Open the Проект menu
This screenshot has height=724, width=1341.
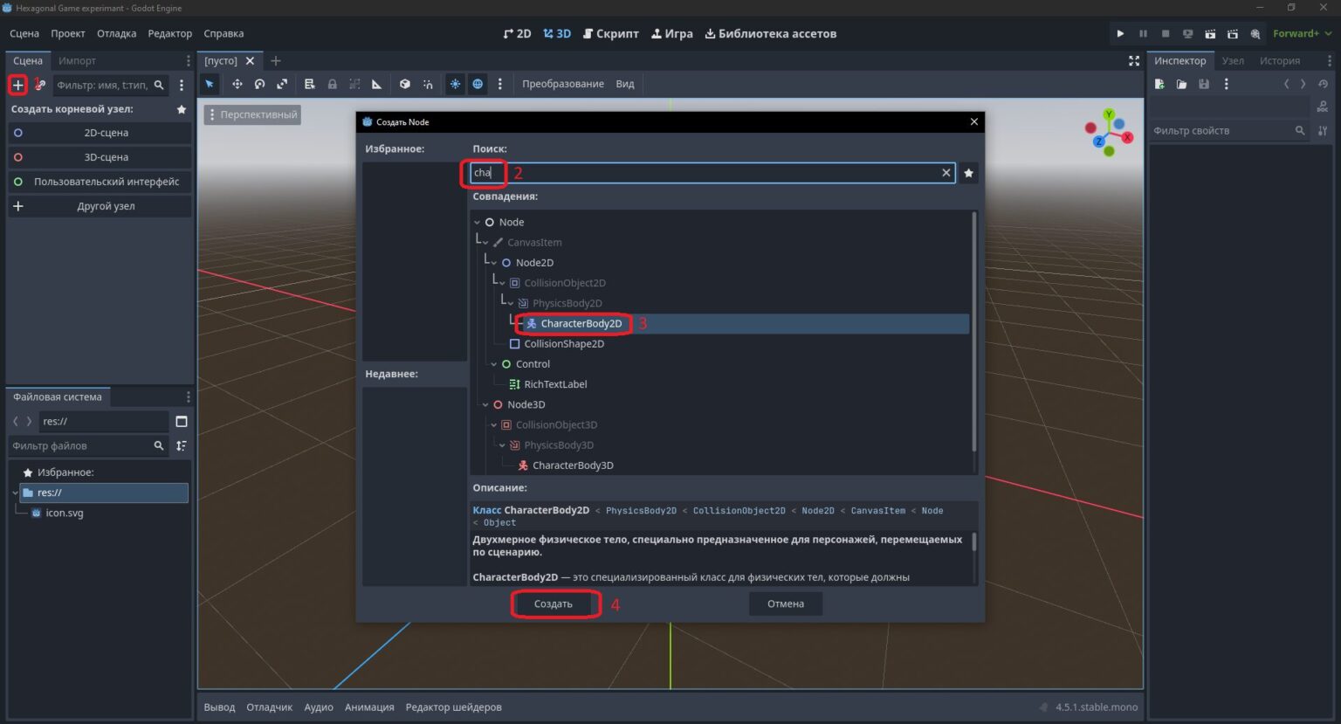68,33
